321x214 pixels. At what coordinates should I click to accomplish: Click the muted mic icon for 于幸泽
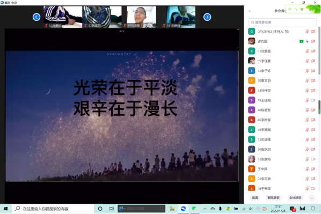(x=307, y=169)
